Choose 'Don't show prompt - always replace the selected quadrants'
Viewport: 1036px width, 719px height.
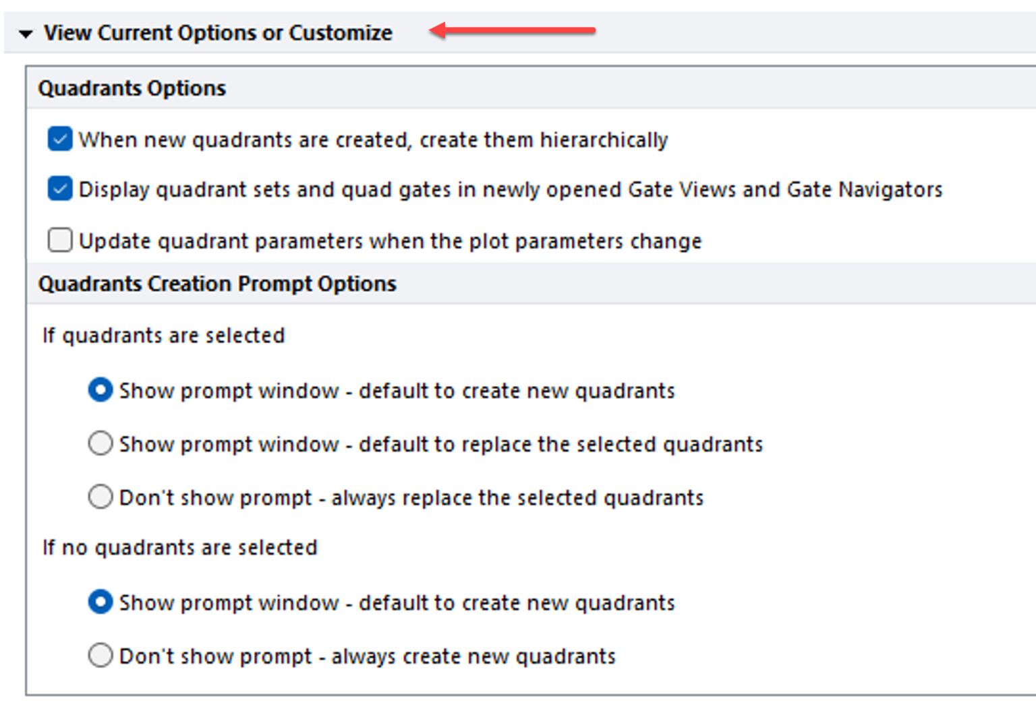click(100, 497)
